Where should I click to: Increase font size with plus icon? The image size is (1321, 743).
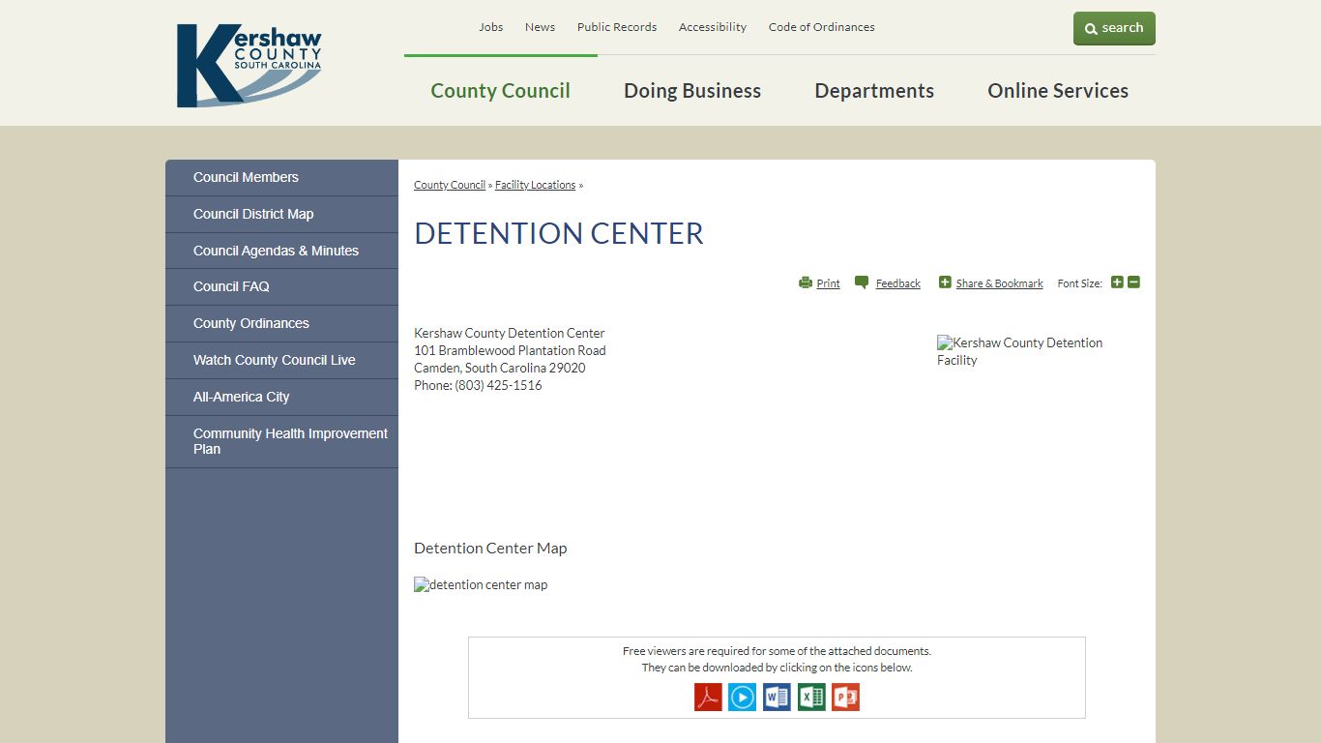pyautogui.click(x=1117, y=282)
